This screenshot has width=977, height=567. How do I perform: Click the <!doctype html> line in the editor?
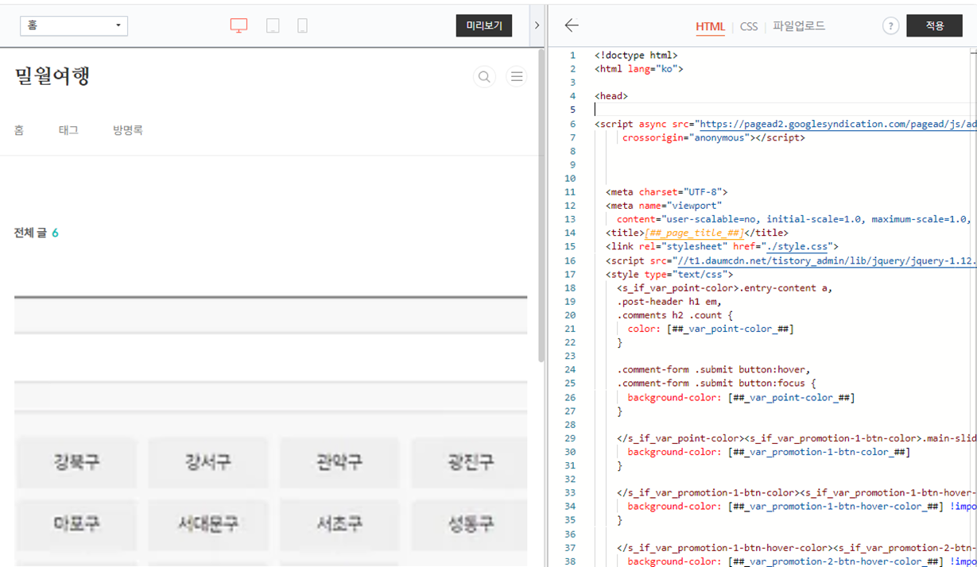(636, 56)
